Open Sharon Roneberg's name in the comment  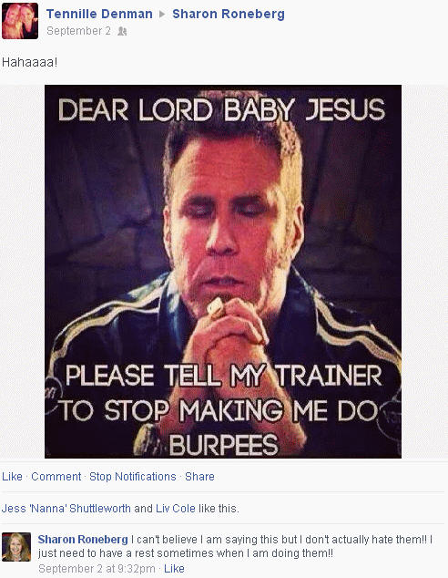coord(83,540)
